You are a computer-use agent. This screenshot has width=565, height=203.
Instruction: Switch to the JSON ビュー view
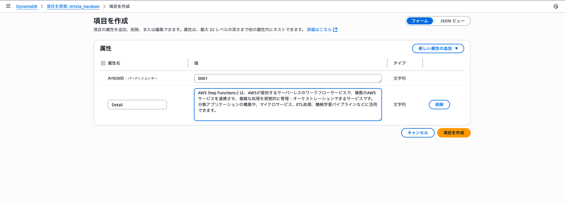(x=452, y=21)
